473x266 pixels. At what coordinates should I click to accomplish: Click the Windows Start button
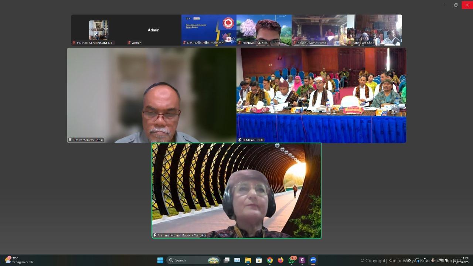tap(160, 260)
